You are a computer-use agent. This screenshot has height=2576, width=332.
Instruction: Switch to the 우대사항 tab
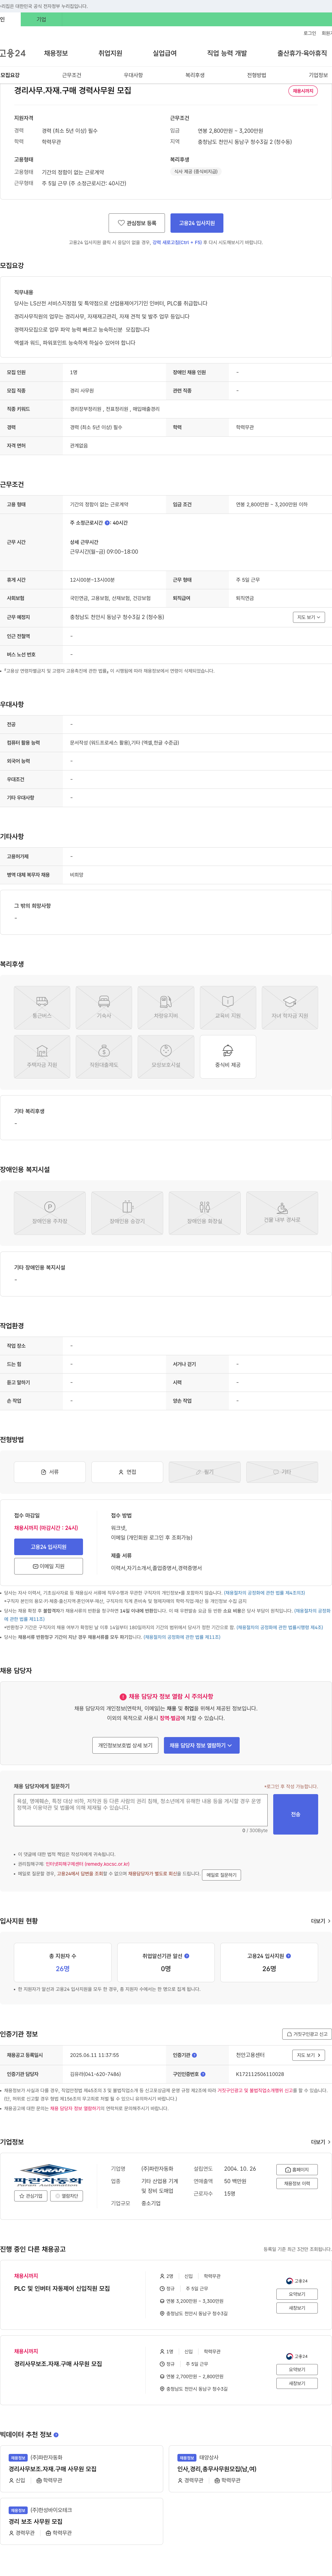click(x=133, y=75)
